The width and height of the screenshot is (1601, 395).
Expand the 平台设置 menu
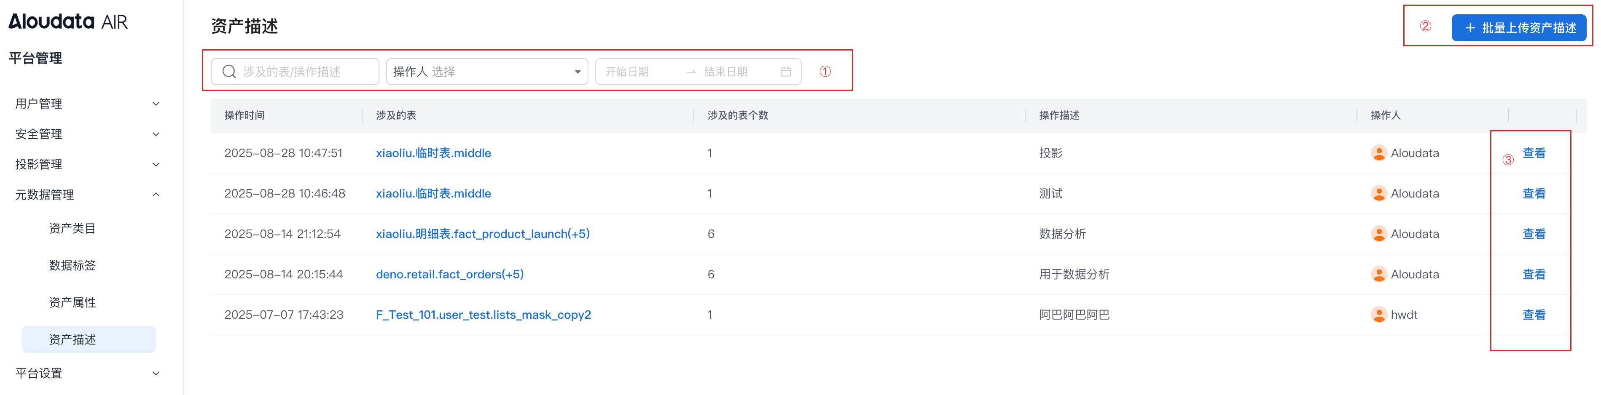pyautogui.click(x=87, y=373)
